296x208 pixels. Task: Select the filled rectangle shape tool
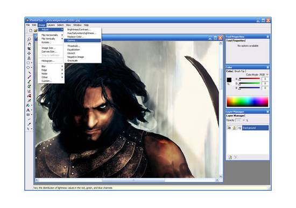(x=29, y=115)
